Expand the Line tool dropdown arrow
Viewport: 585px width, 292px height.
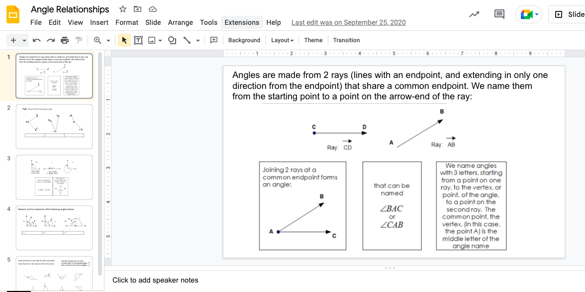[197, 40]
